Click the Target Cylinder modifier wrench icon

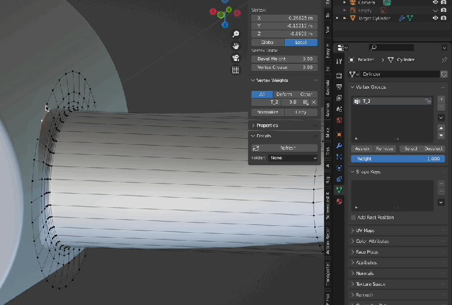click(402, 18)
